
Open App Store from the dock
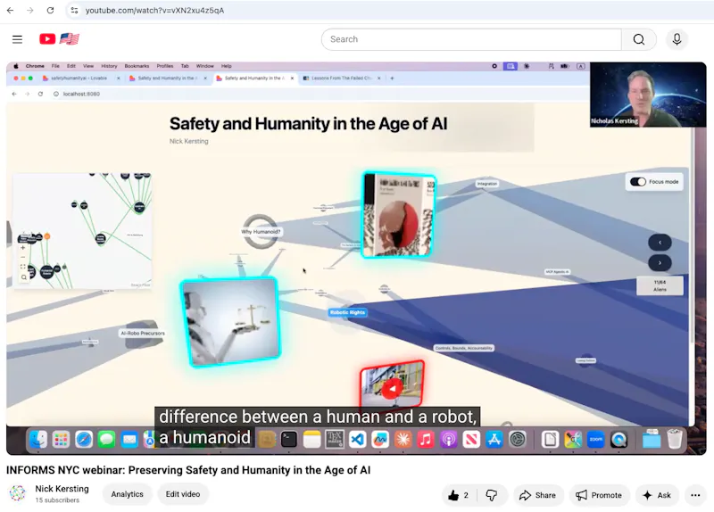tap(494, 439)
